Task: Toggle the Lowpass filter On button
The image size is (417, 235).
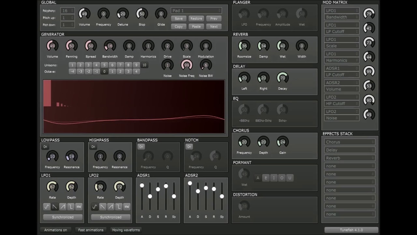Action: coord(45,147)
